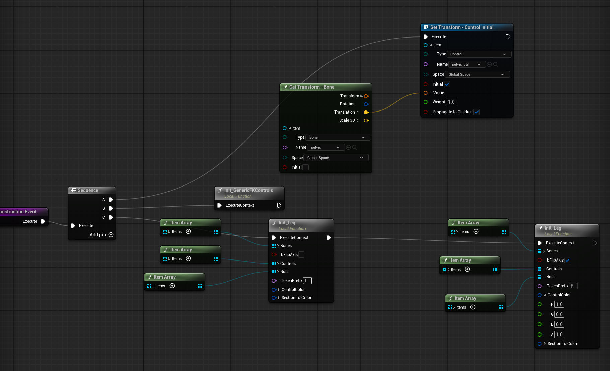Click Sequence node output pin B
This screenshot has height=371, width=610.
[111, 208]
